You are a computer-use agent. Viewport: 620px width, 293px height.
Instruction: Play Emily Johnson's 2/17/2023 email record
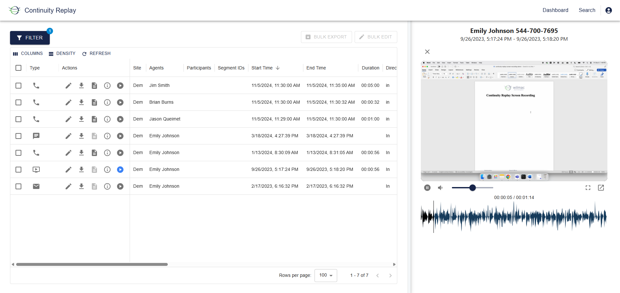[120, 186]
